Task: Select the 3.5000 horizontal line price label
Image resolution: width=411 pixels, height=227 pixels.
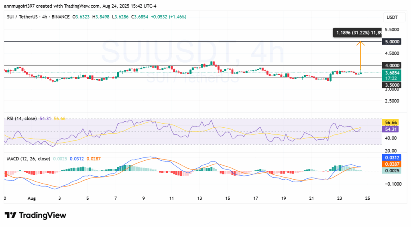Action: pyautogui.click(x=391, y=85)
